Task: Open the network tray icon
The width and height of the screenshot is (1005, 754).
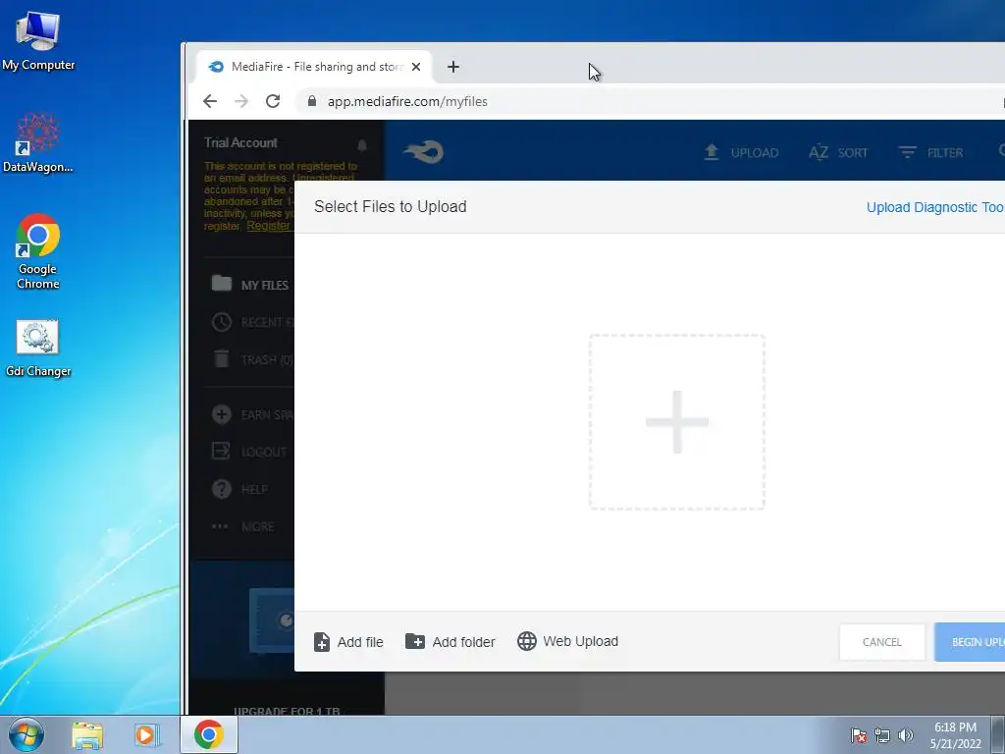Action: click(882, 735)
